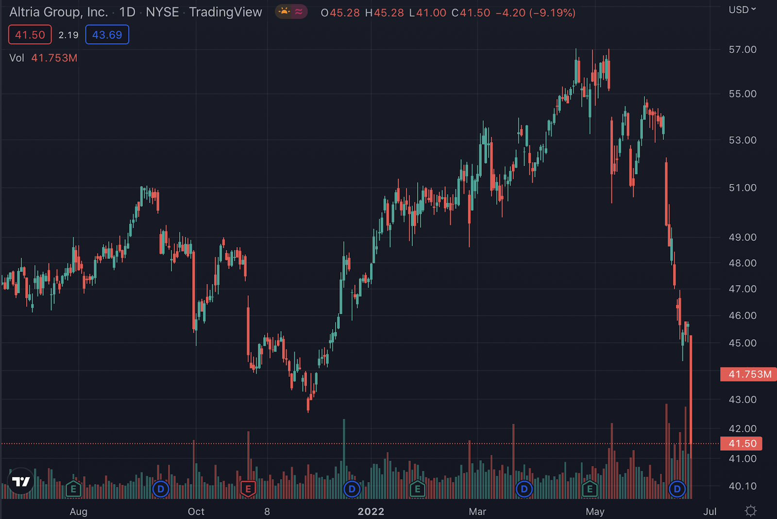
Task: Open the dividend marker before Jul
Action: pos(677,489)
